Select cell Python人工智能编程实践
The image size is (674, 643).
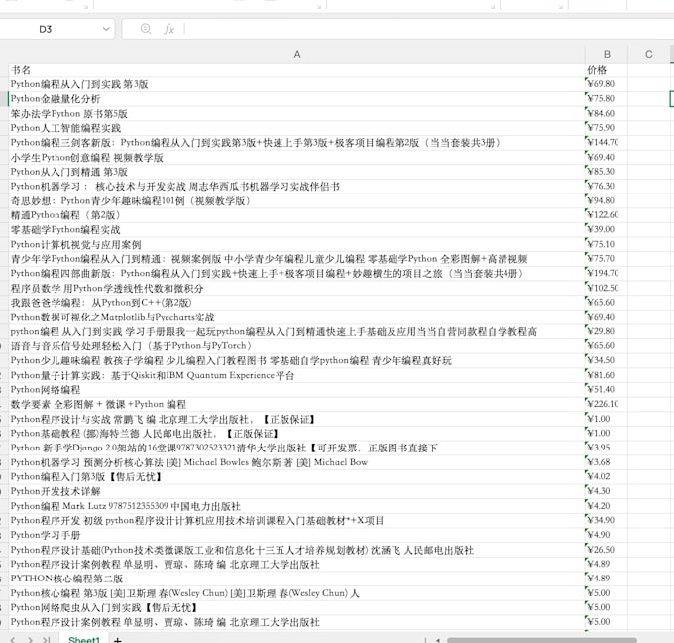(297, 128)
